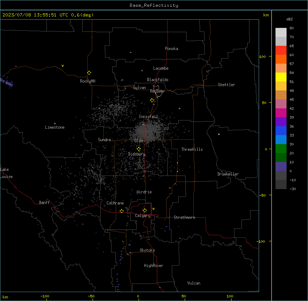The height and width of the screenshot is (301, 308).
Task: Click the RedDeer city label
Action: pyautogui.click(x=158, y=91)
